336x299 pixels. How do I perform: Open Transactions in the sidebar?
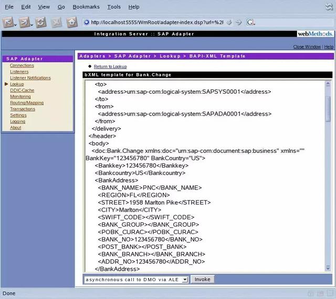tap(23, 109)
